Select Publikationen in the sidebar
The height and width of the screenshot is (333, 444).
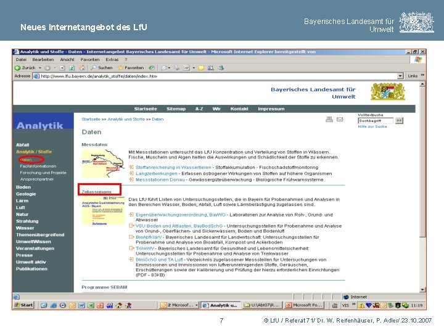[31, 269]
